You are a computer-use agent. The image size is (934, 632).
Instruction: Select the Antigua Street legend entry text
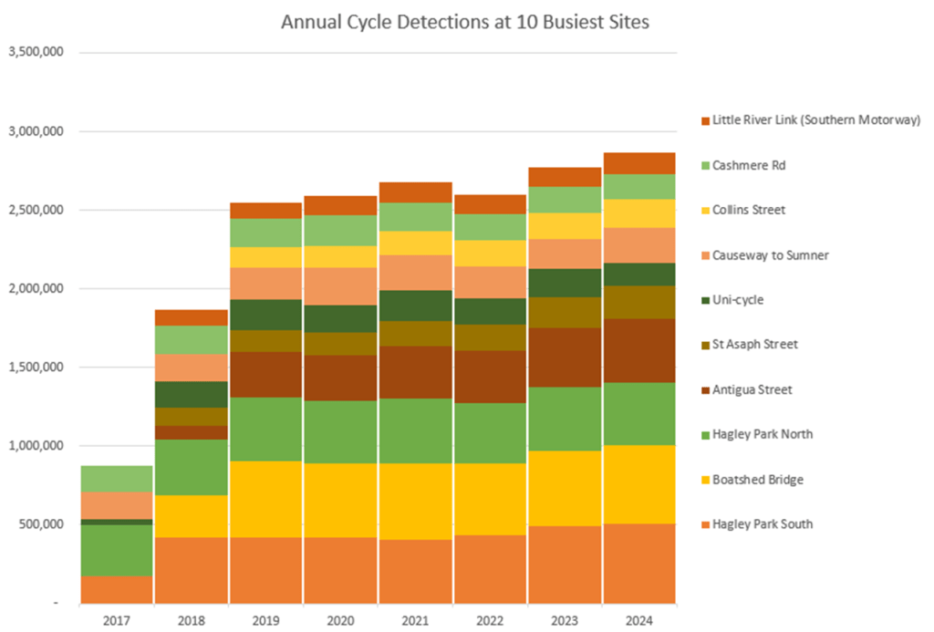pyautogui.click(x=754, y=389)
